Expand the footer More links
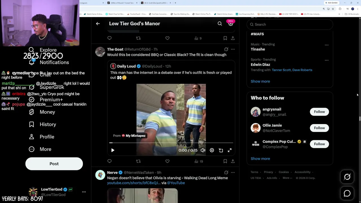This screenshot has height=203, width=361. 287,178
